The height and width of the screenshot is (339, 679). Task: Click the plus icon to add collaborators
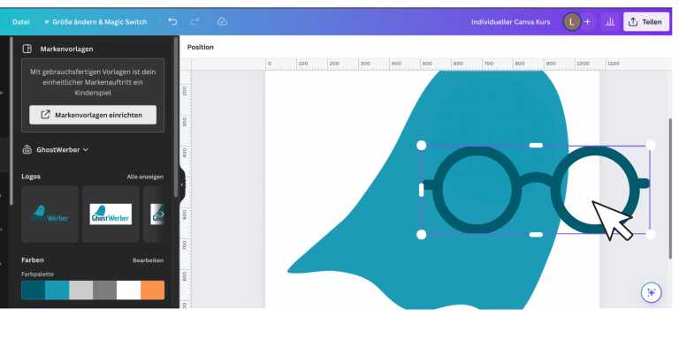point(587,21)
